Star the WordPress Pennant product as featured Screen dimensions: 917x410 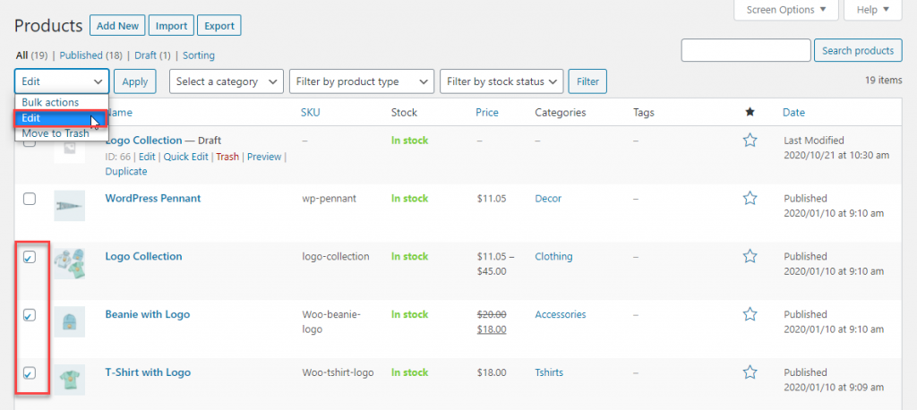coord(750,199)
